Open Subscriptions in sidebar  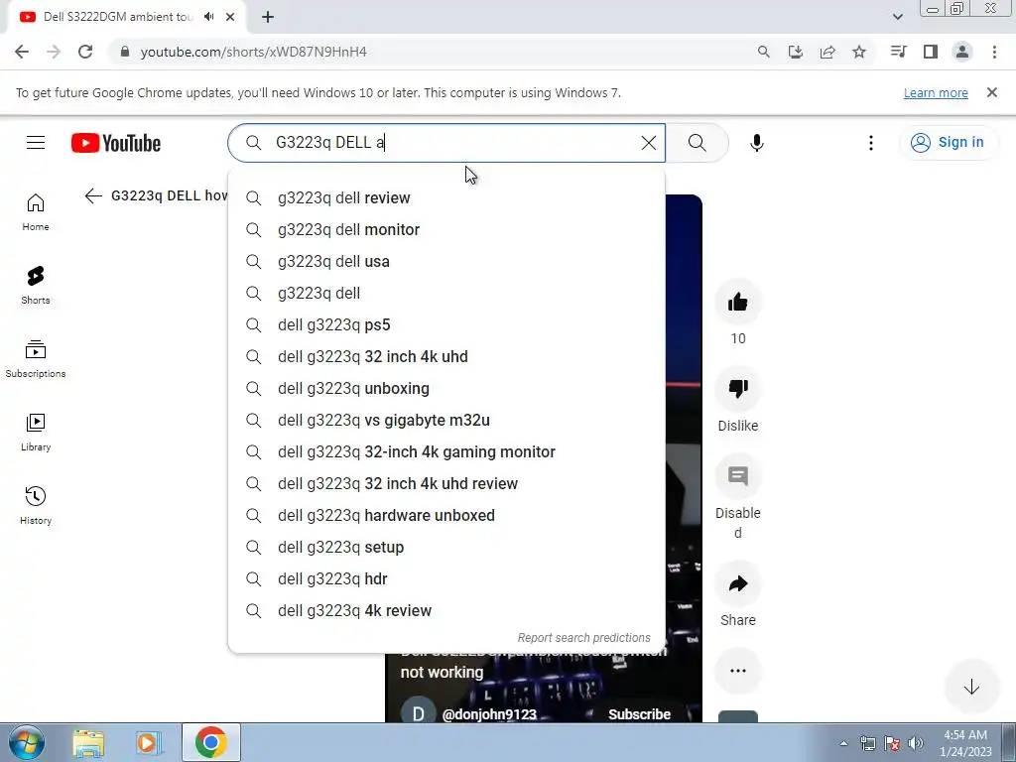(36, 358)
